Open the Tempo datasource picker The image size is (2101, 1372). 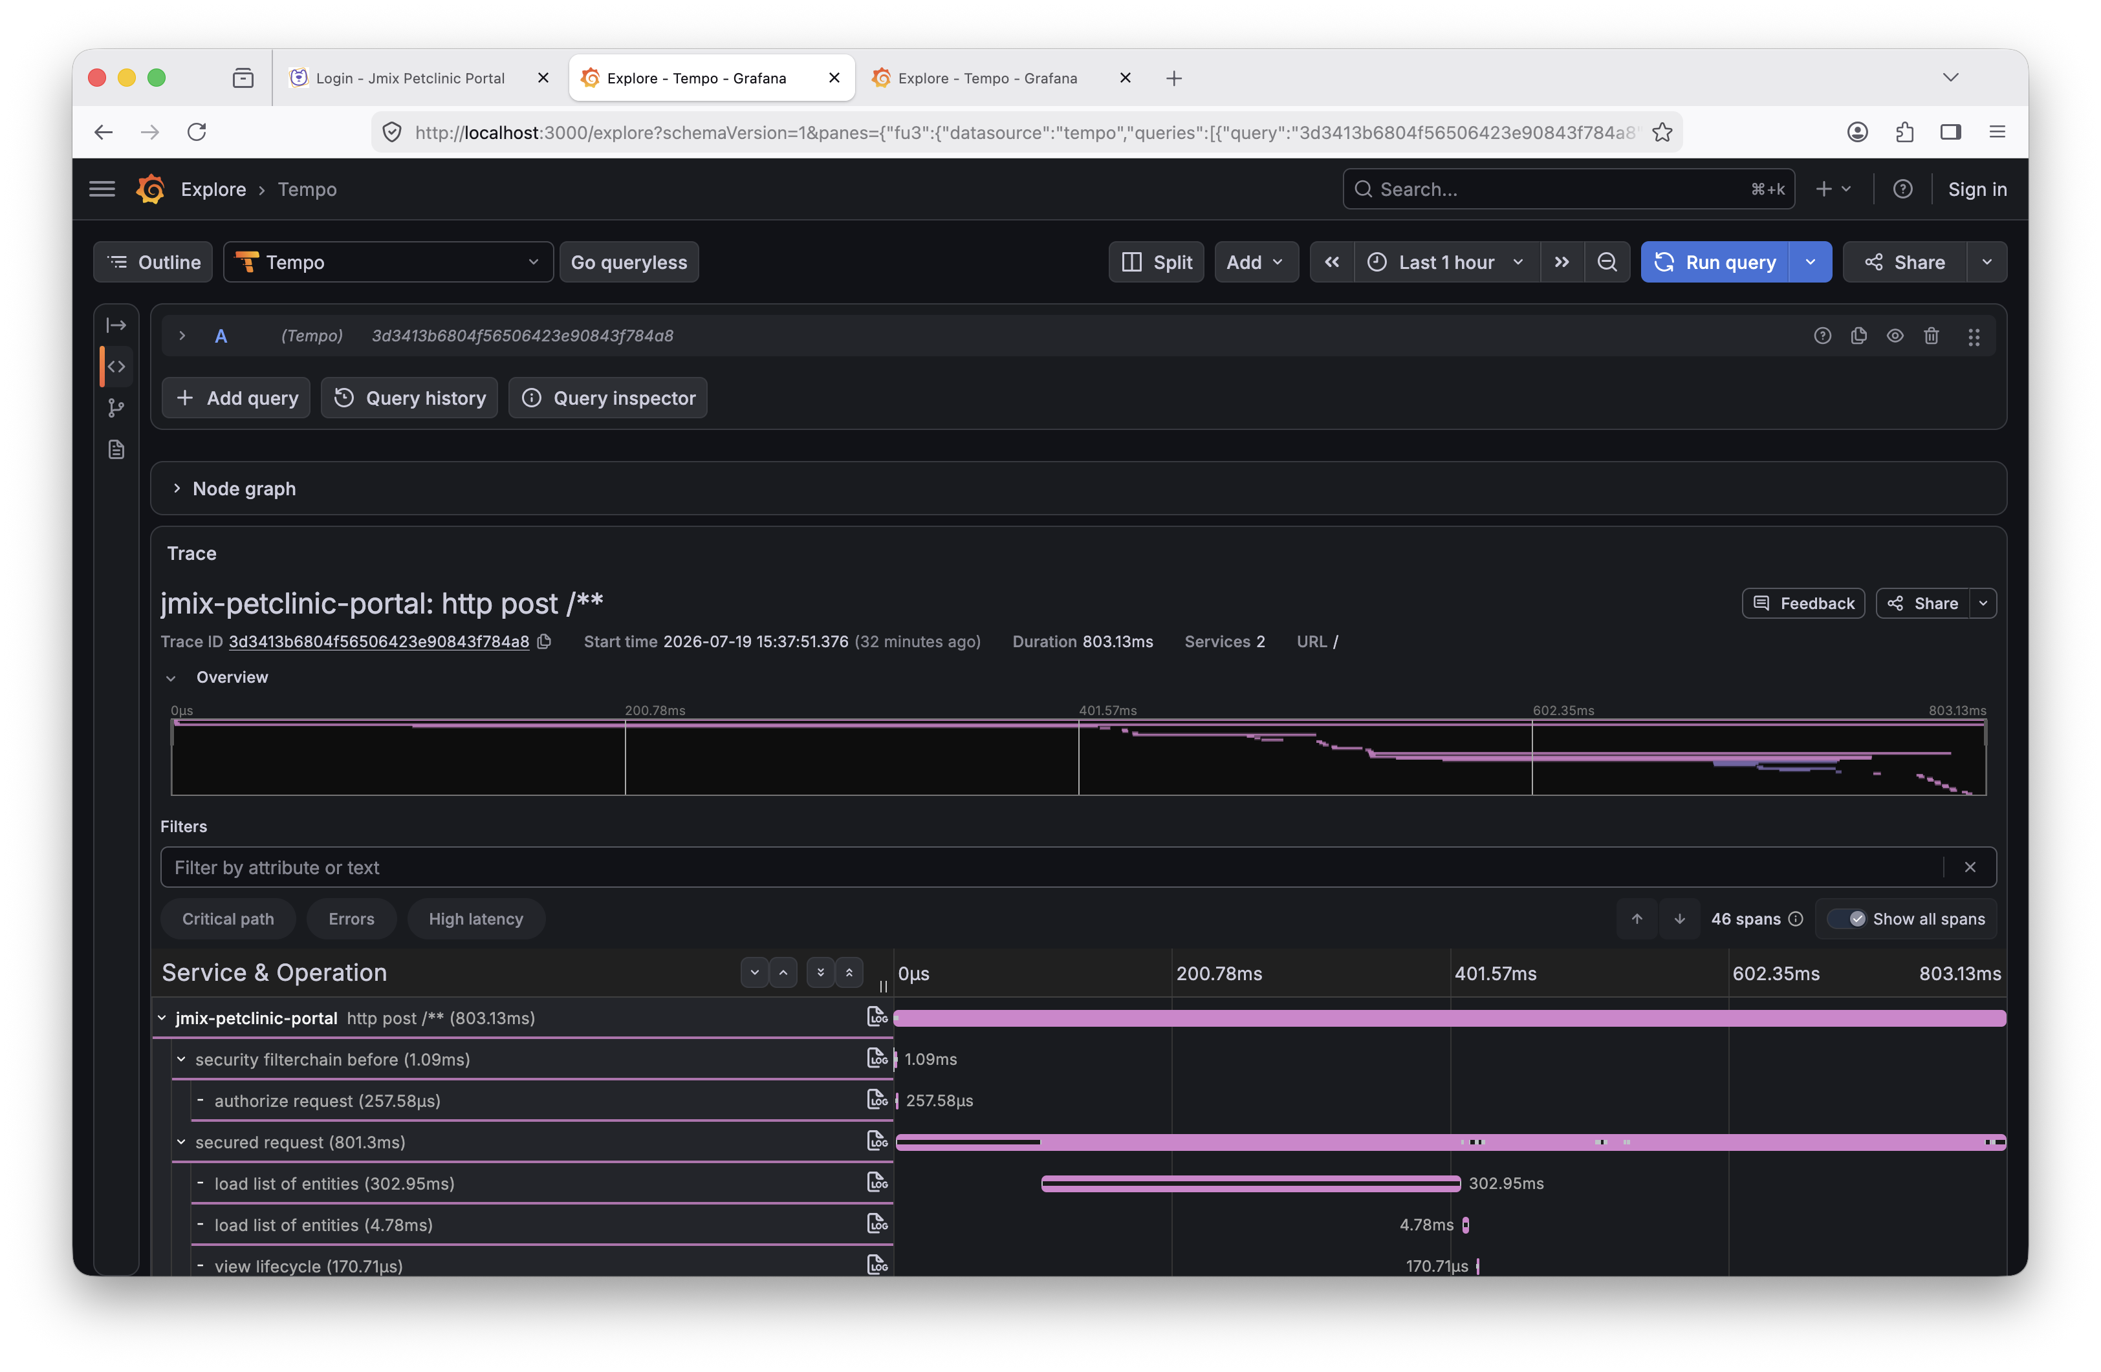point(388,262)
